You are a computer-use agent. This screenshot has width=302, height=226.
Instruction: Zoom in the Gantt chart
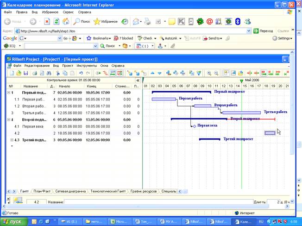point(209,73)
